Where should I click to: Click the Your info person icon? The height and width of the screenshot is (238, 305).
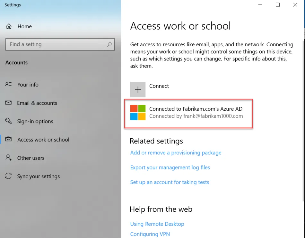pos(9,85)
